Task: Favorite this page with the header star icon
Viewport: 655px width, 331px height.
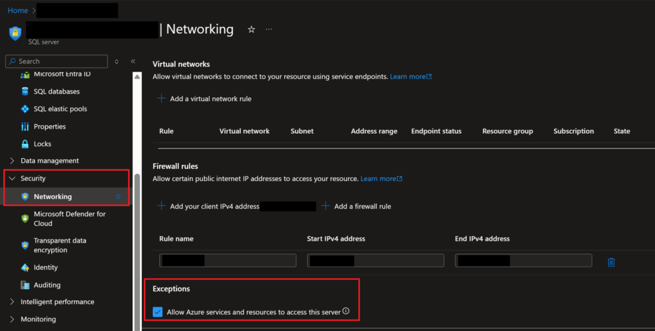Action: tap(251, 29)
